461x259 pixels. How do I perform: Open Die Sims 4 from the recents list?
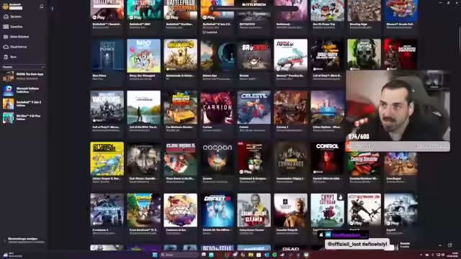point(24,117)
